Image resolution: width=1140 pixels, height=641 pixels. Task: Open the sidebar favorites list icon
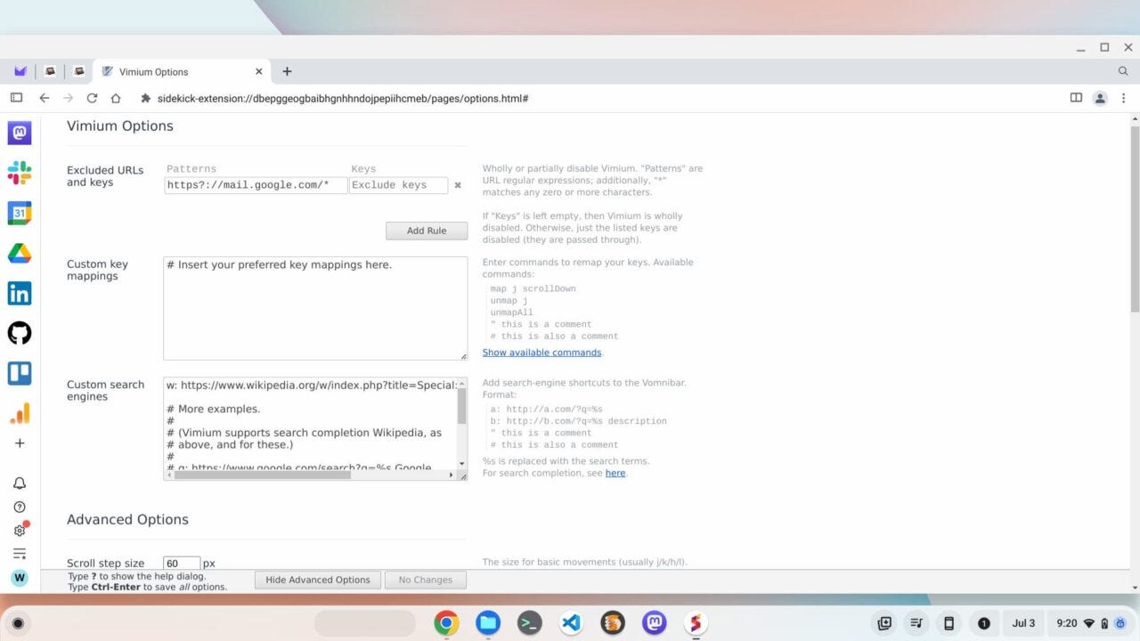click(20, 554)
